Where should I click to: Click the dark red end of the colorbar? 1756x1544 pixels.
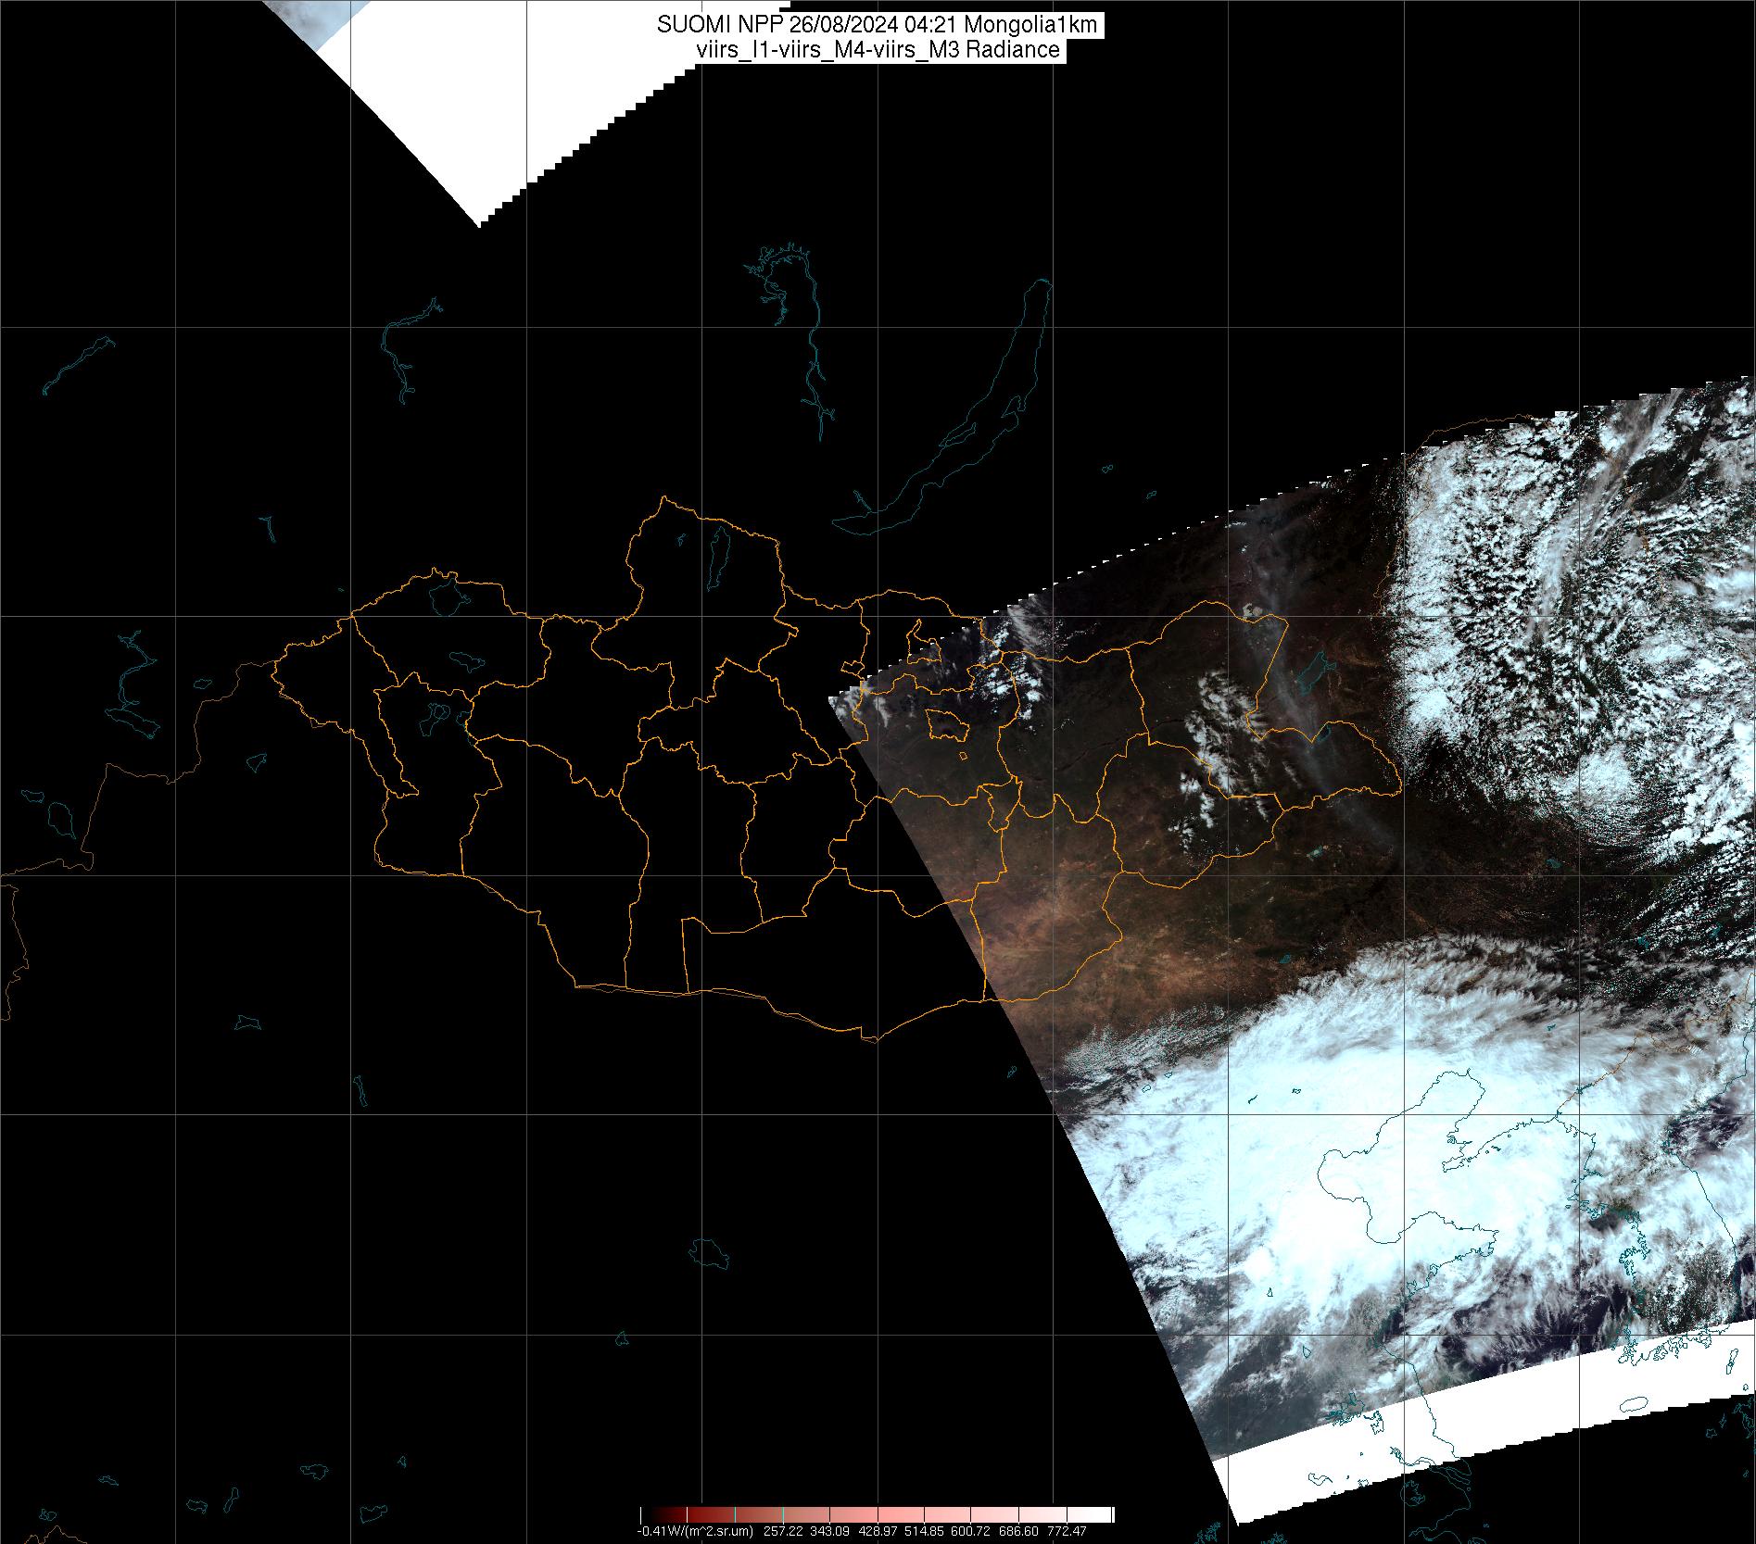(653, 1514)
